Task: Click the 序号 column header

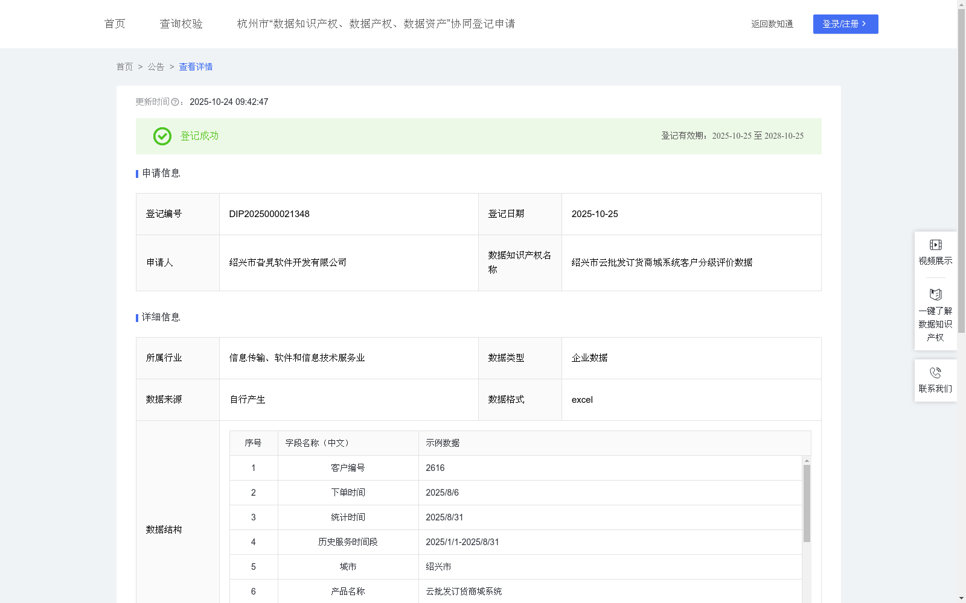Action: click(253, 443)
